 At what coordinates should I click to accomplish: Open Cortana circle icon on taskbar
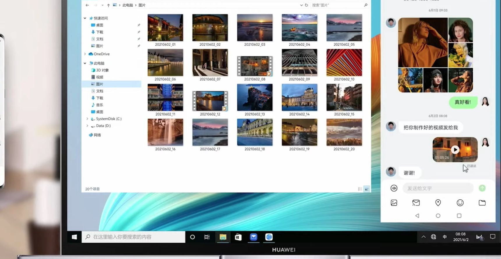pyautogui.click(x=192, y=237)
